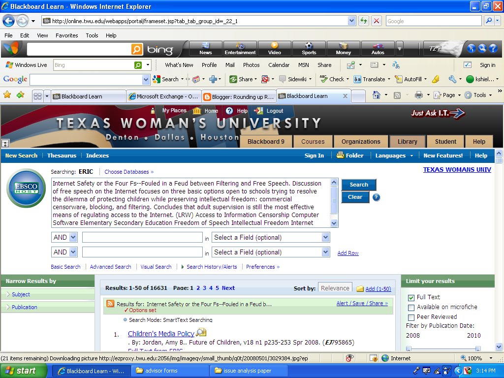Open the Bing Video toolbar icon

[275, 49]
